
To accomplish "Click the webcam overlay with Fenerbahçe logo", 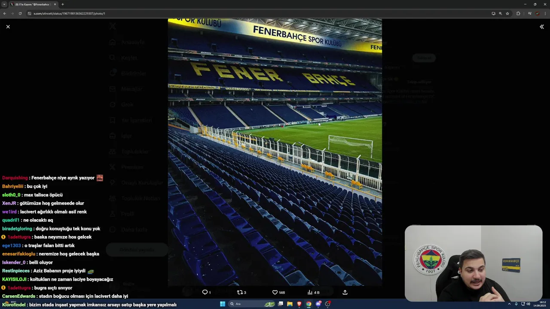I will tap(474, 264).
